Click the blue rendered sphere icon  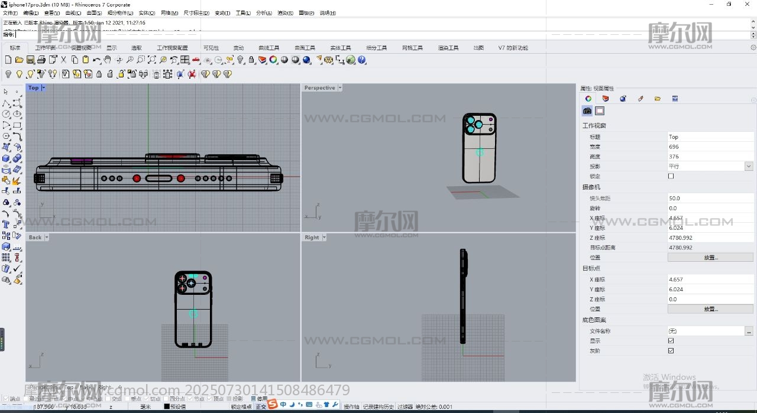[306, 60]
